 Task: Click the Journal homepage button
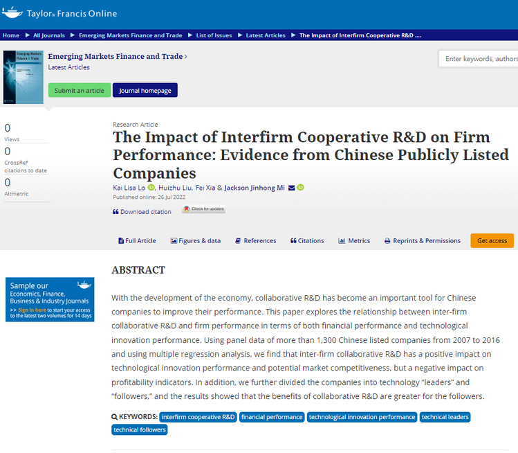pos(145,90)
